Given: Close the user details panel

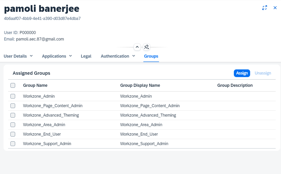Looking at the screenshot, I should click(275, 8).
